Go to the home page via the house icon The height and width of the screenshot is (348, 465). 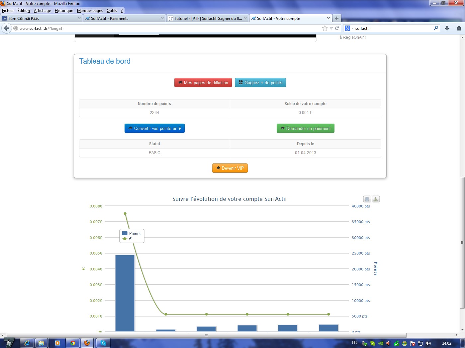coord(459,28)
